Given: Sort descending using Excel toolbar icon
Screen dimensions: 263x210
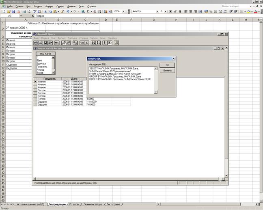Looking at the screenshot, I should point(100,11).
